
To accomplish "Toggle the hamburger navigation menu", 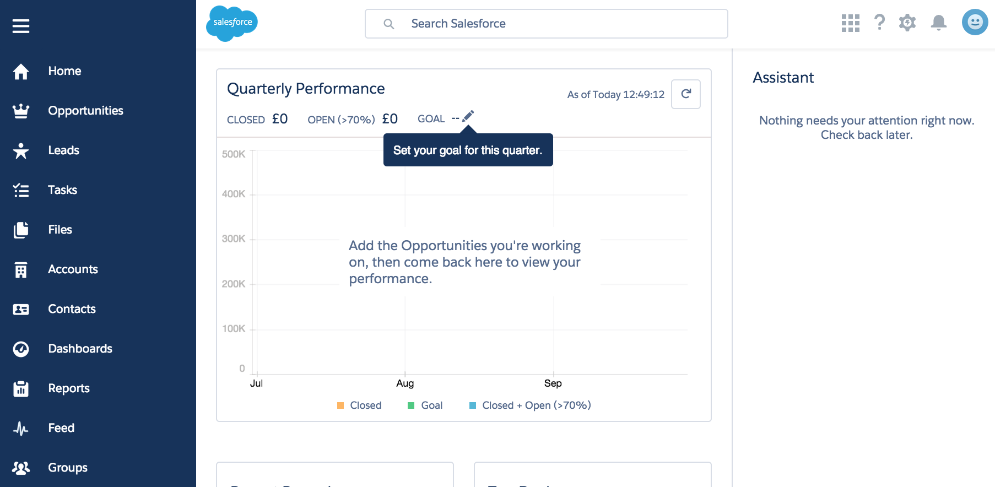I will coord(21,26).
